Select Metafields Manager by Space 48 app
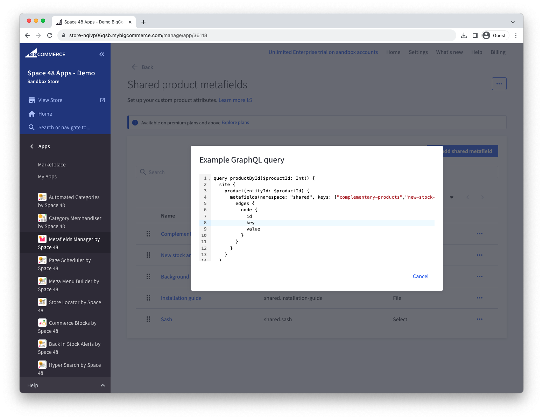This screenshot has height=419, width=543. [65, 243]
